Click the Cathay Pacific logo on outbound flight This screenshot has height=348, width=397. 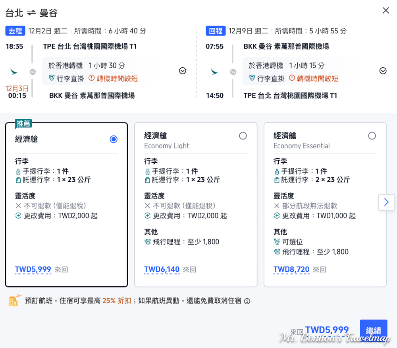point(14,72)
